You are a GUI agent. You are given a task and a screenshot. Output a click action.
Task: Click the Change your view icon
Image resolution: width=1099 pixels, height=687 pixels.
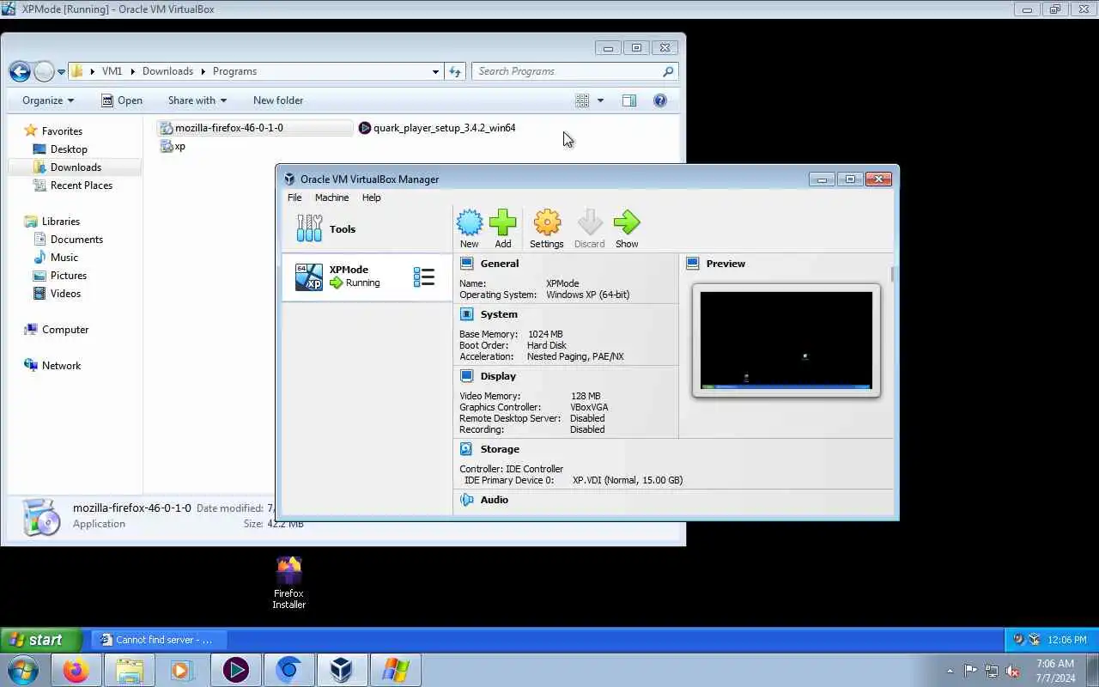point(582,100)
